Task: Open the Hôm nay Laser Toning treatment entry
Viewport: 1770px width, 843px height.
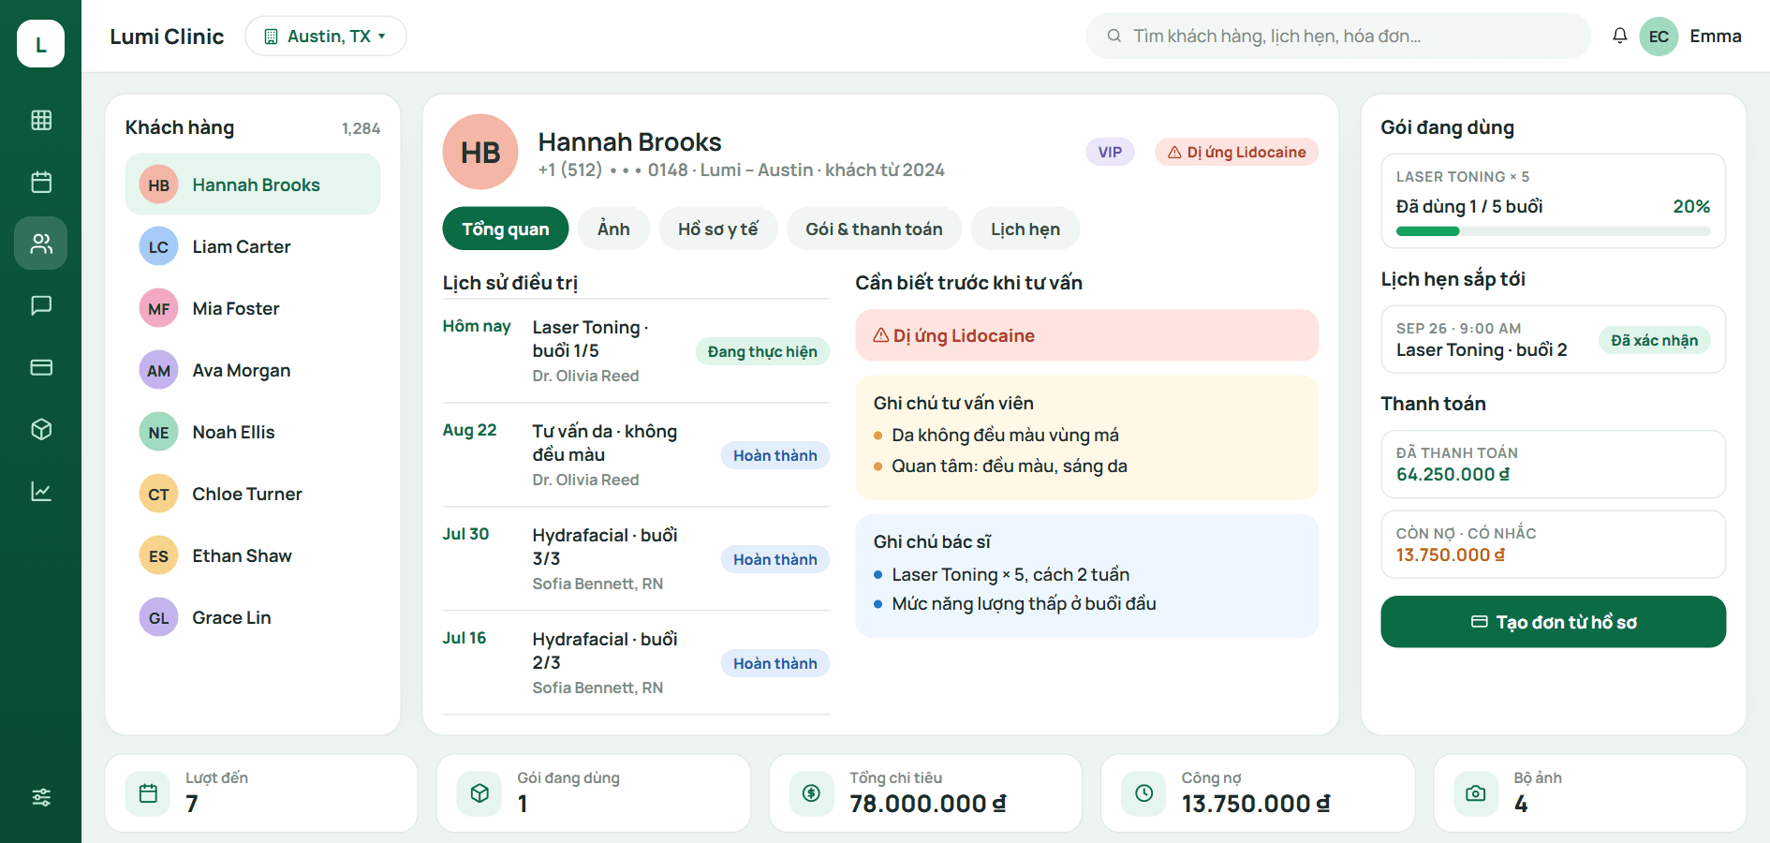Action: (x=636, y=351)
